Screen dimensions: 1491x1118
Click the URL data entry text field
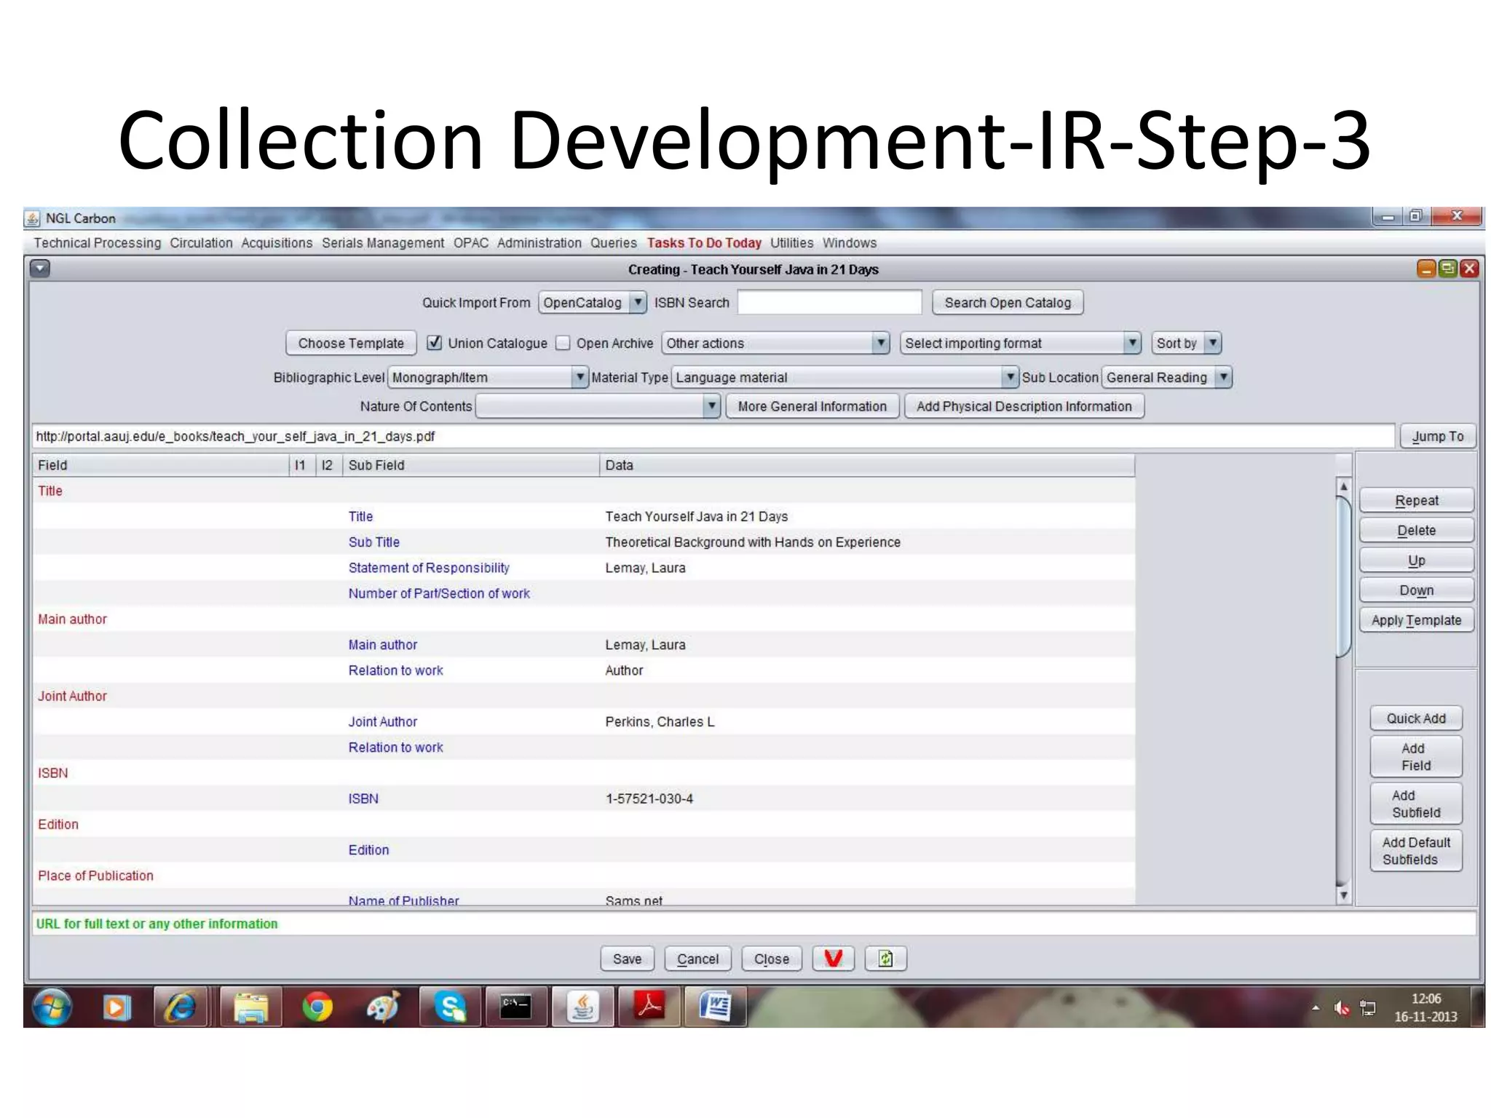(713, 436)
